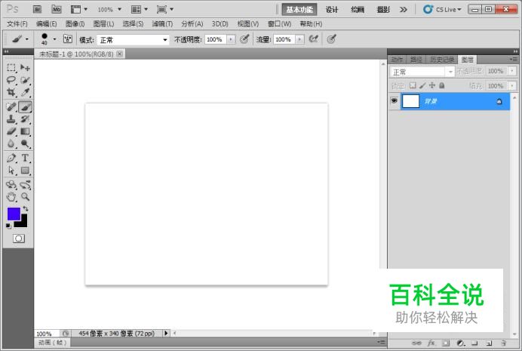Hide the 背景 layer with eye icon

[x=394, y=101]
